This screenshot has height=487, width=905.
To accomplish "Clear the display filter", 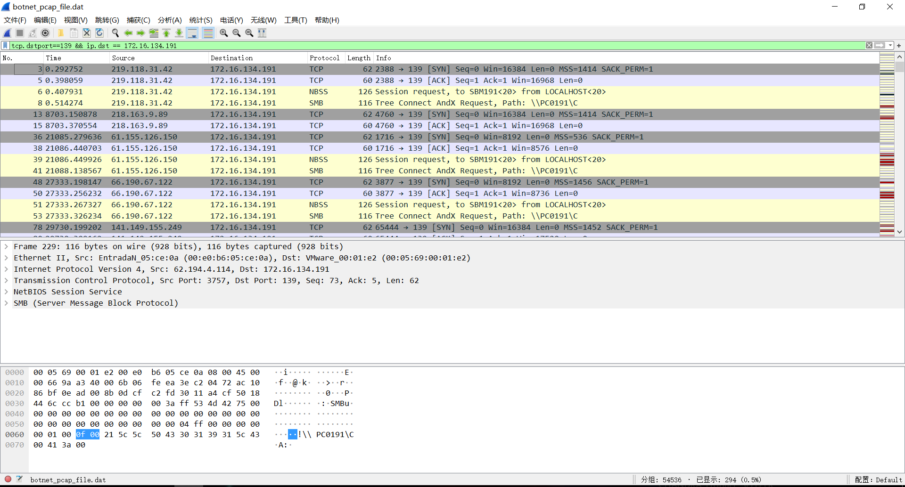I will [x=869, y=46].
